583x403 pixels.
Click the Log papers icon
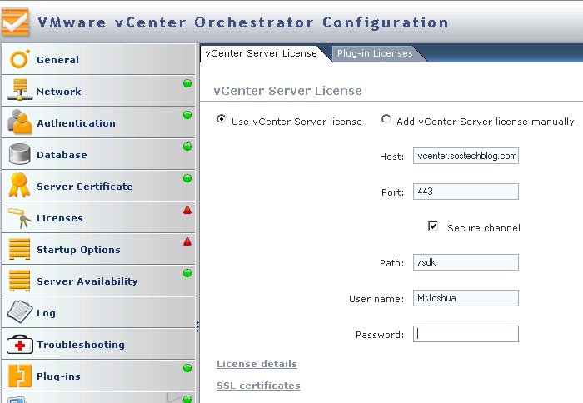point(19,311)
